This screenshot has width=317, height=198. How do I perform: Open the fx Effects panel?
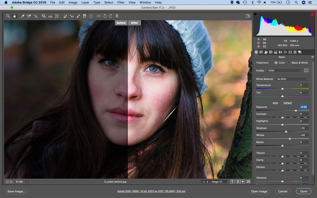285,52
